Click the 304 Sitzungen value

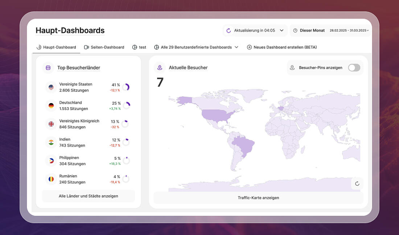pyautogui.click(x=73, y=164)
